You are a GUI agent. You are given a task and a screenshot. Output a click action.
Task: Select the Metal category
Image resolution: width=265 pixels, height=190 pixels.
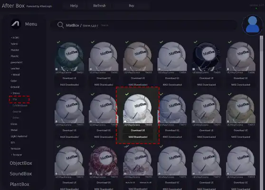pos(14,130)
